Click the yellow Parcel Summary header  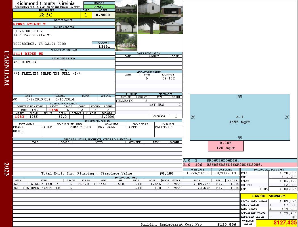[x=268, y=196]
